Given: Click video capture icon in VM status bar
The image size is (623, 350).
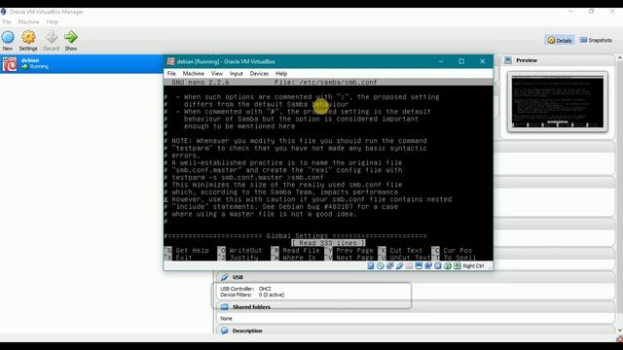Looking at the screenshot, I should tap(428, 265).
